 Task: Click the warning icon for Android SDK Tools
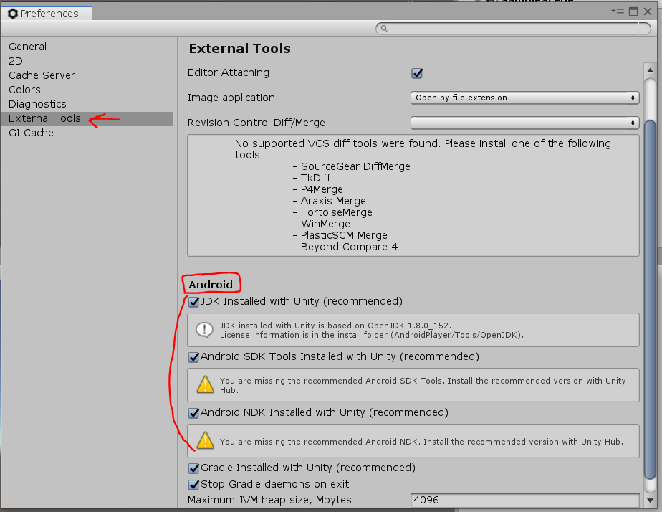[x=205, y=385]
